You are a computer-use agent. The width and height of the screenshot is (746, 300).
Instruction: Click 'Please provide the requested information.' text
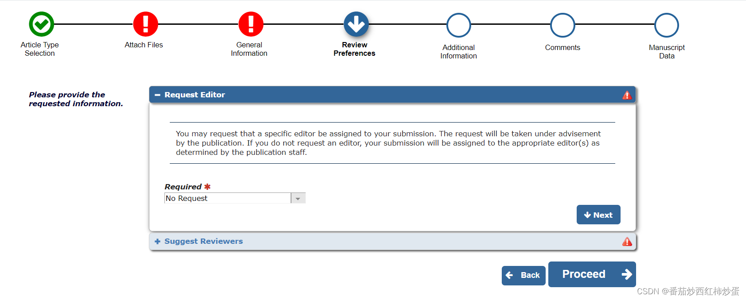click(76, 99)
